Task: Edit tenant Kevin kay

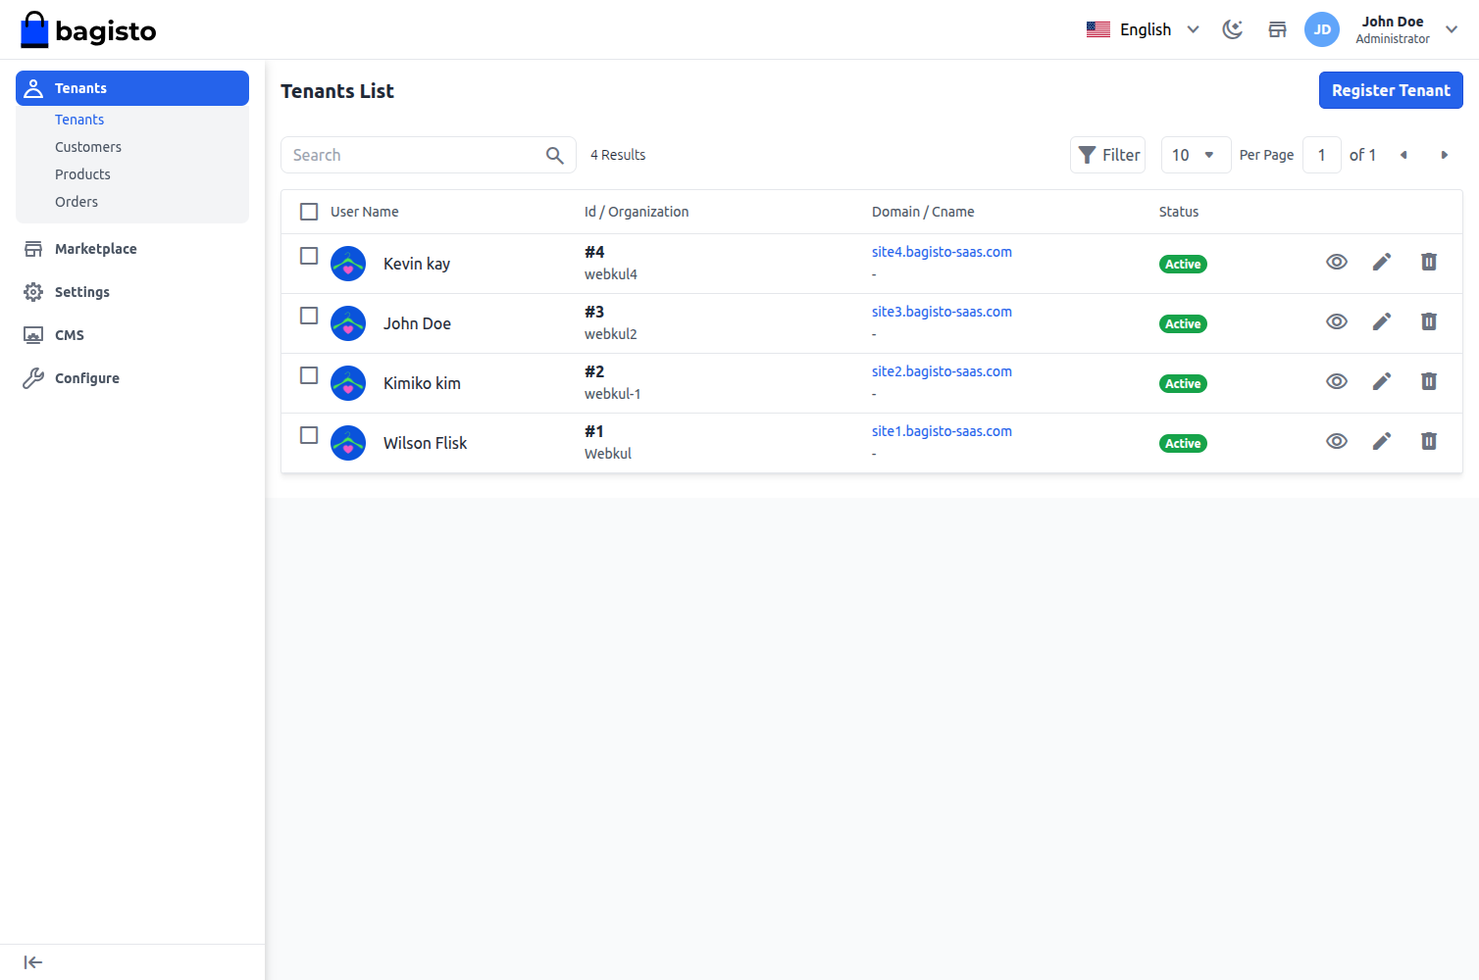Action: point(1382,262)
